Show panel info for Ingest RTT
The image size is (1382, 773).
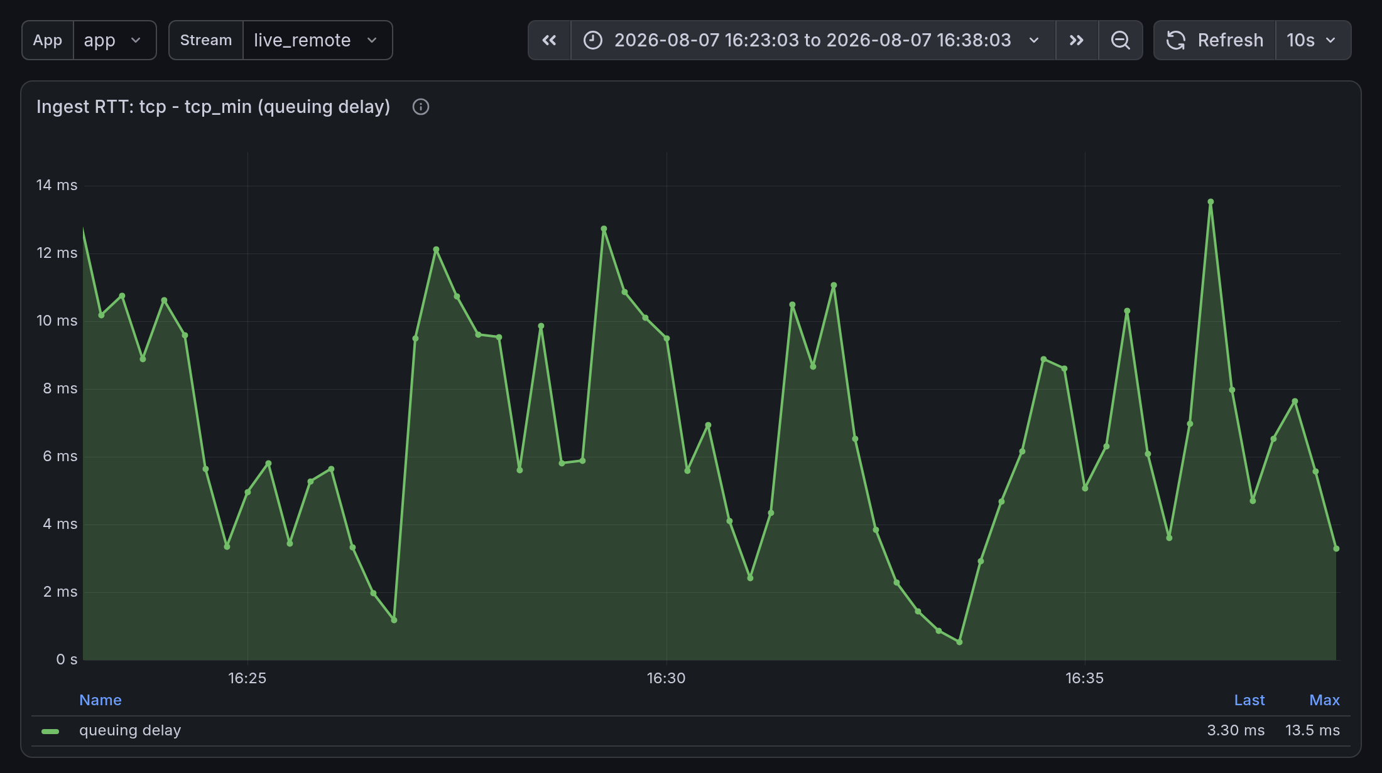coord(421,107)
